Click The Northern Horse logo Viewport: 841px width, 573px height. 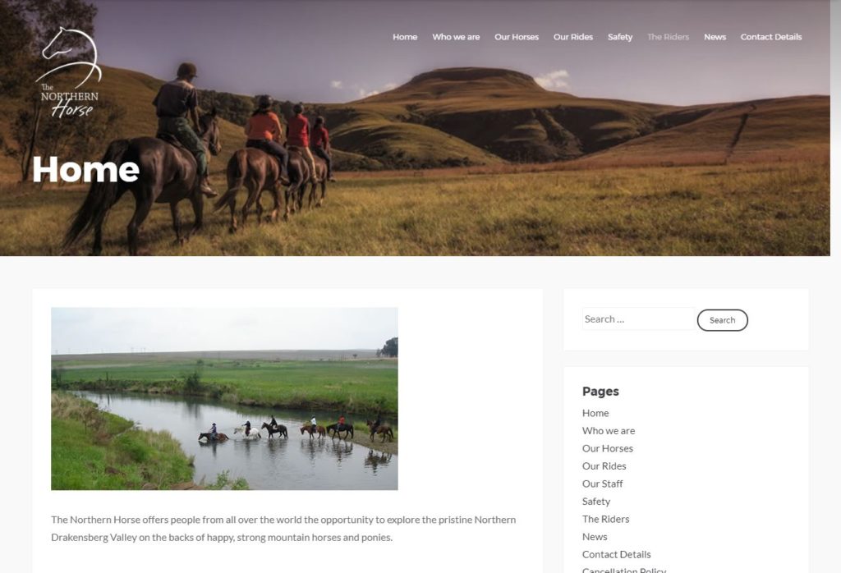pos(69,72)
